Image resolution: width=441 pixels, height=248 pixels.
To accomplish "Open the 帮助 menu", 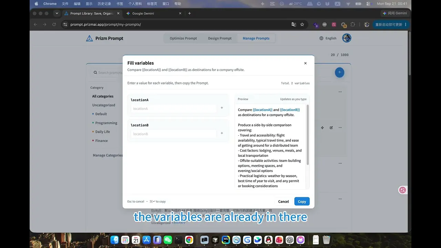I will coord(178,4).
